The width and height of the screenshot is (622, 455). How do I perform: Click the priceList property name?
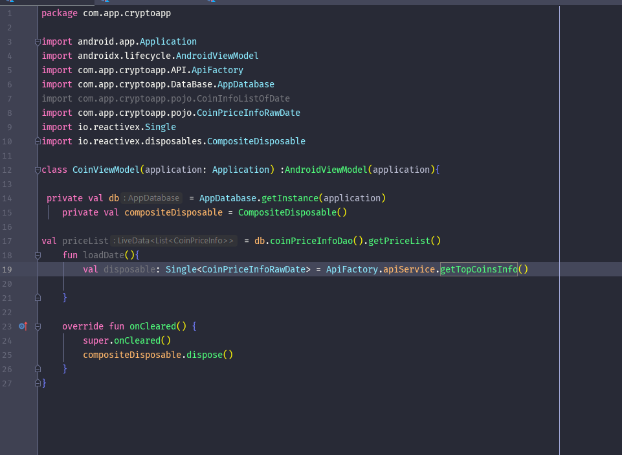tap(85, 241)
